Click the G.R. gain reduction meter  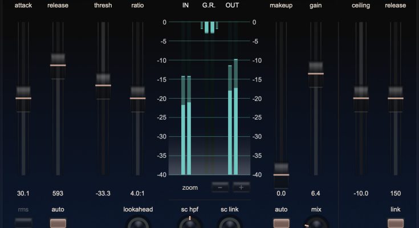pyautogui.click(x=209, y=27)
